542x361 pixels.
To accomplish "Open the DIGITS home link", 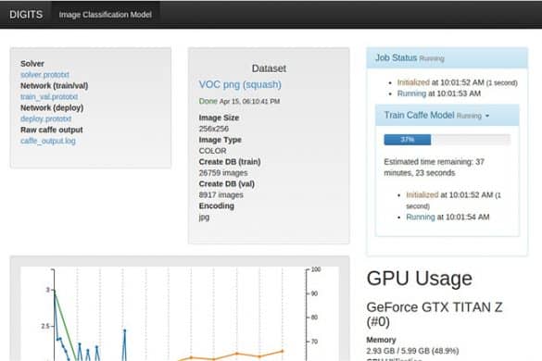I will pyautogui.click(x=26, y=15).
